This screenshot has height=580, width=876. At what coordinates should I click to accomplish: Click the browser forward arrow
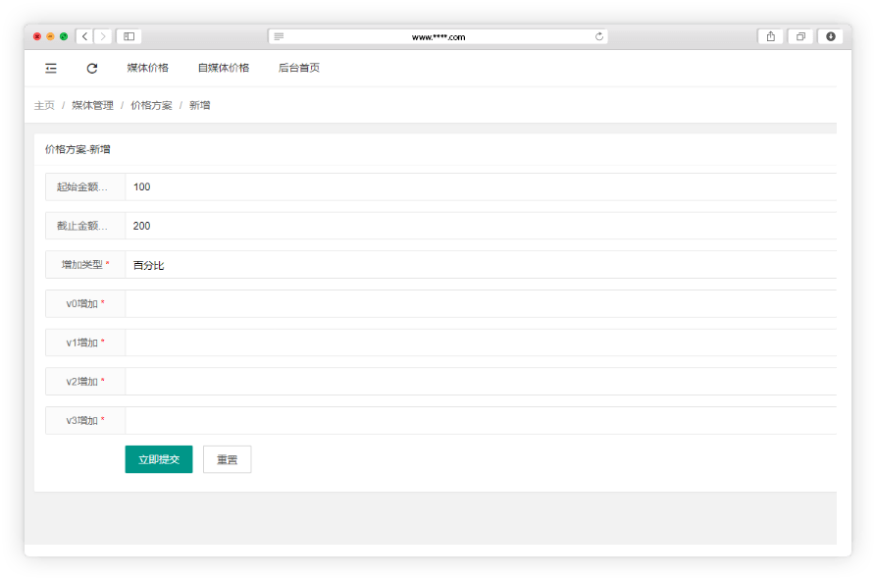(102, 36)
